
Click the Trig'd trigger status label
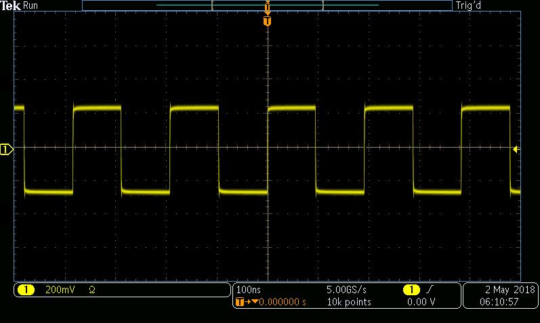click(x=469, y=5)
